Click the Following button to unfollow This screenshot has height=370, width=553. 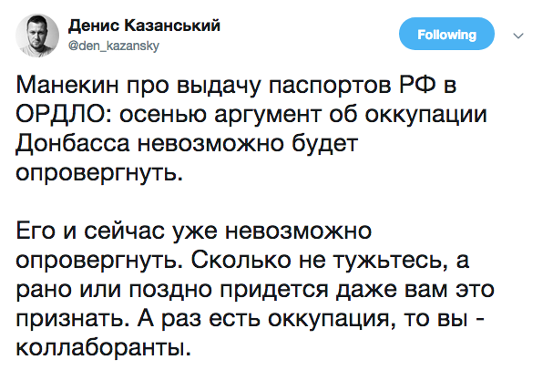point(446,34)
